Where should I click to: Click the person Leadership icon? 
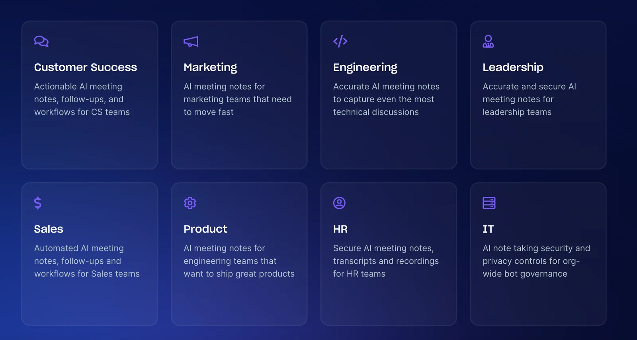point(488,41)
